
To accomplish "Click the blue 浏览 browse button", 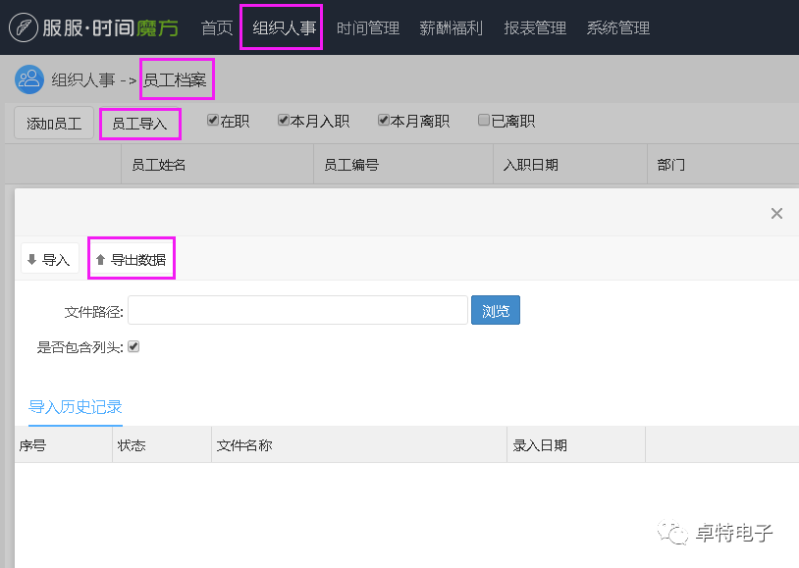I will coord(496,311).
